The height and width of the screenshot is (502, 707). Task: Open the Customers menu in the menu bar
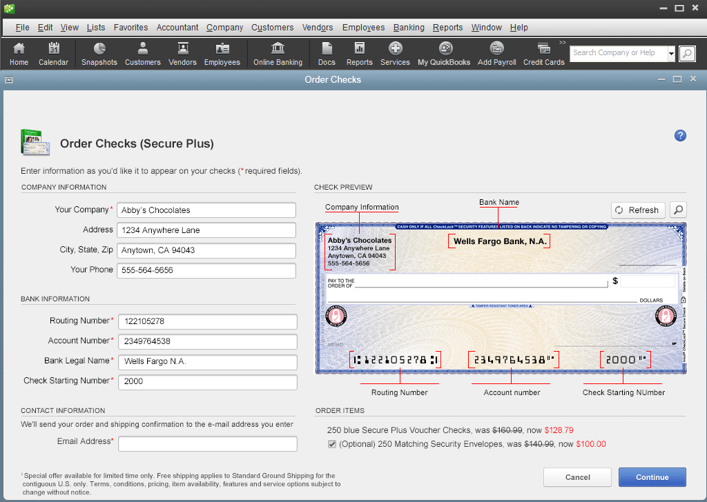(x=272, y=28)
